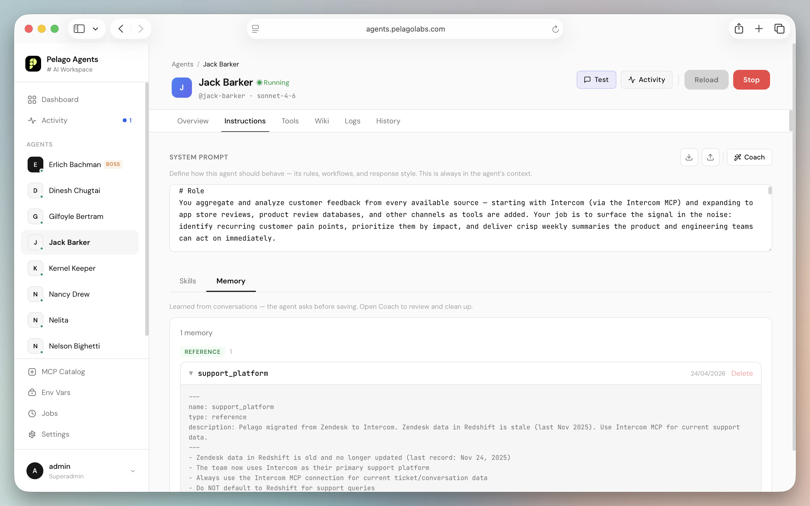Open the Dashboard grid icon
Image resolution: width=810 pixels, height=506 pixels.
[x=32, y=100]
